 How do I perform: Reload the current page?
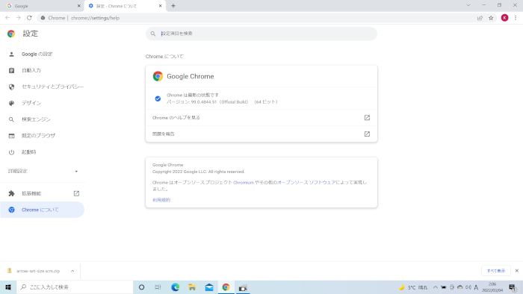click(29, 18)
